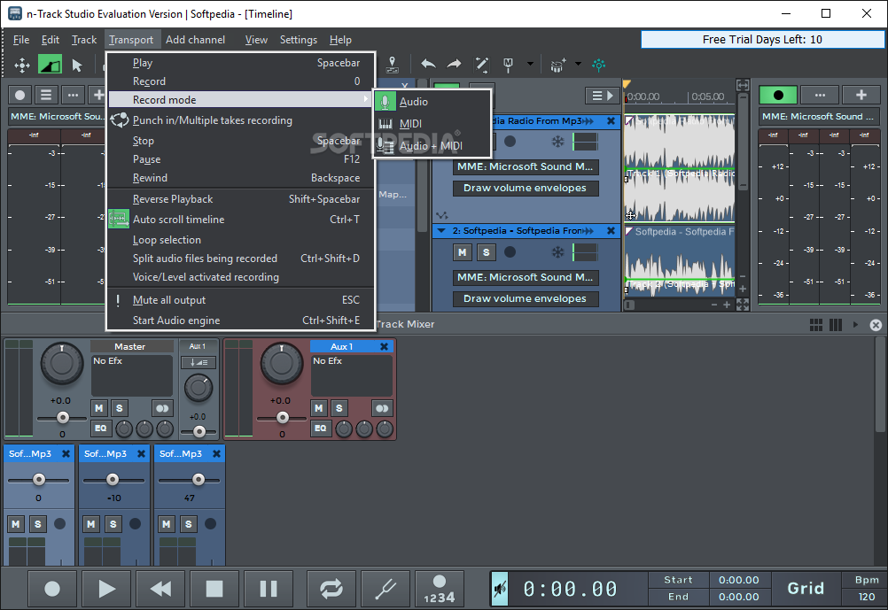Freeze track 1 with snowflake icon
Viewport: 888px width, 610px height.
point(557,142)
